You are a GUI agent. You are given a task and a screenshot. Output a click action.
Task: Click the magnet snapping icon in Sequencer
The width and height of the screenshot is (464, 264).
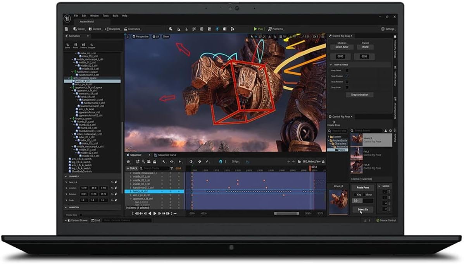tap(221, 161)
